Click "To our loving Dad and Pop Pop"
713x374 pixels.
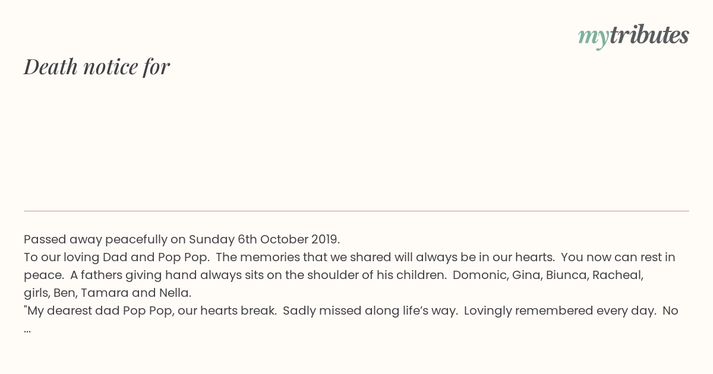coord(116,257)
